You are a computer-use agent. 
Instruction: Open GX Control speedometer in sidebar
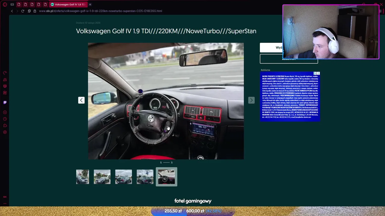5,73
